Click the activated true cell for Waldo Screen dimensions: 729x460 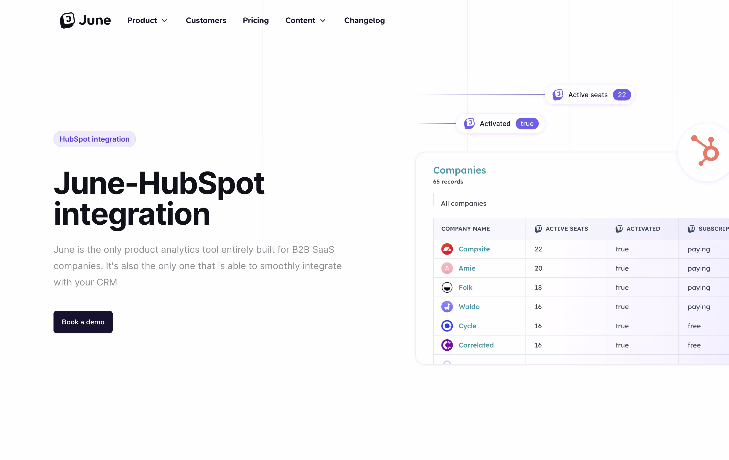(x=642, y=306)
